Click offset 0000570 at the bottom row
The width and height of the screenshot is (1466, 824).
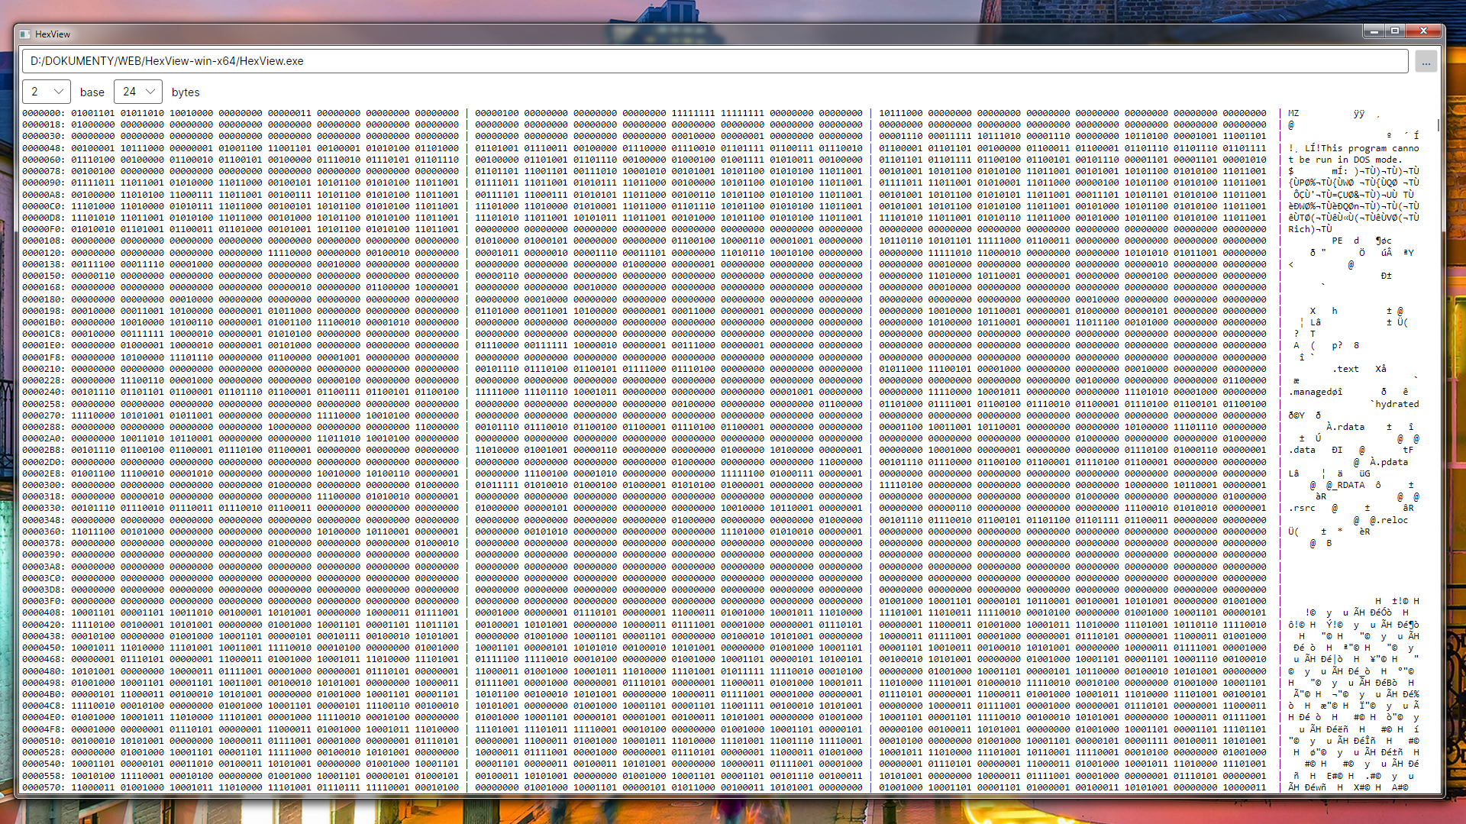point(44,787)
